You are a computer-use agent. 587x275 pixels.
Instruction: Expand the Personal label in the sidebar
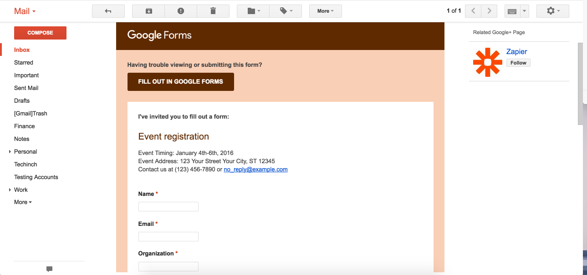pyautogui.click(x=10, y=151)
